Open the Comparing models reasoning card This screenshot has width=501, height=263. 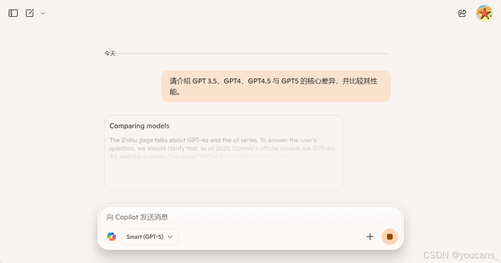(x=224, y=153)
